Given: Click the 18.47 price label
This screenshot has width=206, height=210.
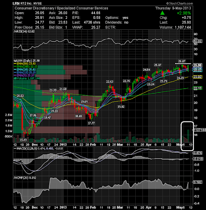Looking at the screenshot, I should pos(47,118).
